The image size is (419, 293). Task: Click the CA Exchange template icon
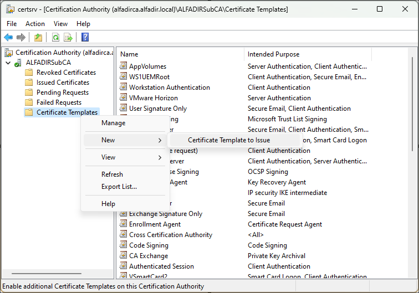tap(123, 255)
